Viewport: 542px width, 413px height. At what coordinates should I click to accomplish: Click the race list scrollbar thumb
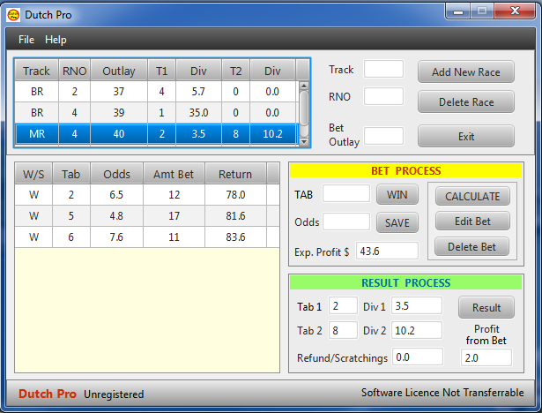[304, 108]
